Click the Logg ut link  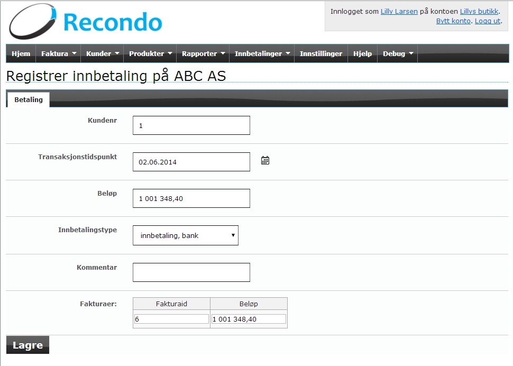click(487, 21)
